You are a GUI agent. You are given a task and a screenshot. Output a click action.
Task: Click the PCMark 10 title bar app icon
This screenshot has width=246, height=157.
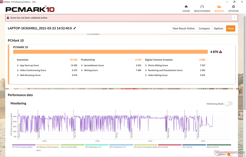(x=1, y=2)
